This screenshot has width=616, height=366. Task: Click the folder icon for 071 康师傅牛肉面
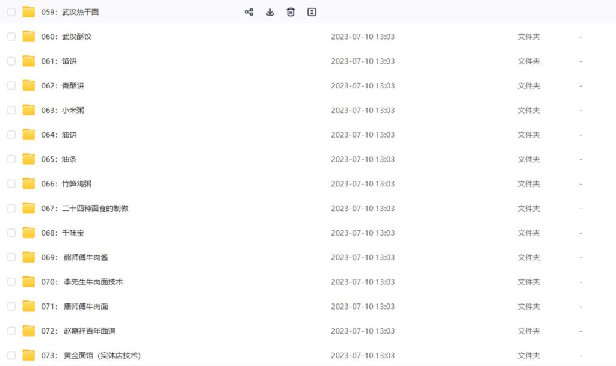29,306
